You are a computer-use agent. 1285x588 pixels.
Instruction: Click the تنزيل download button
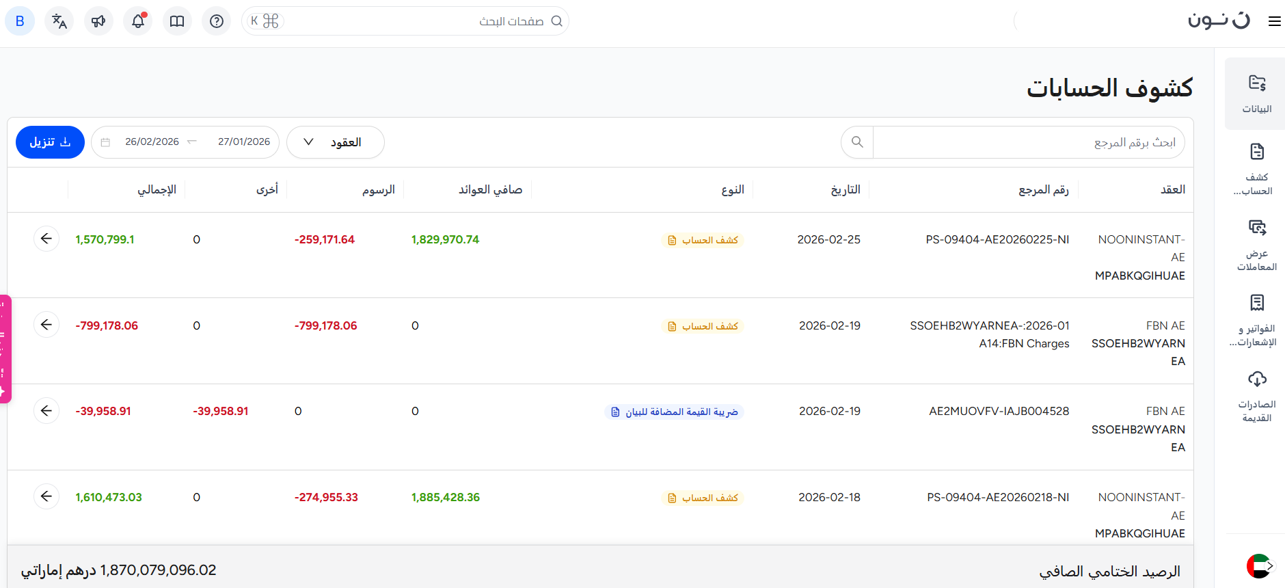point(50,142)
